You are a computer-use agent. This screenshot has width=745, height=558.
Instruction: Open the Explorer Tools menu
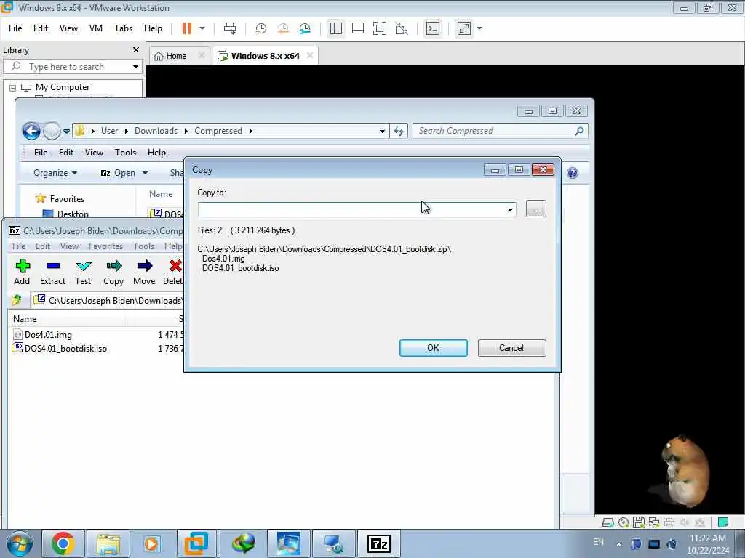pyautogui.click(x=125, y=153)
